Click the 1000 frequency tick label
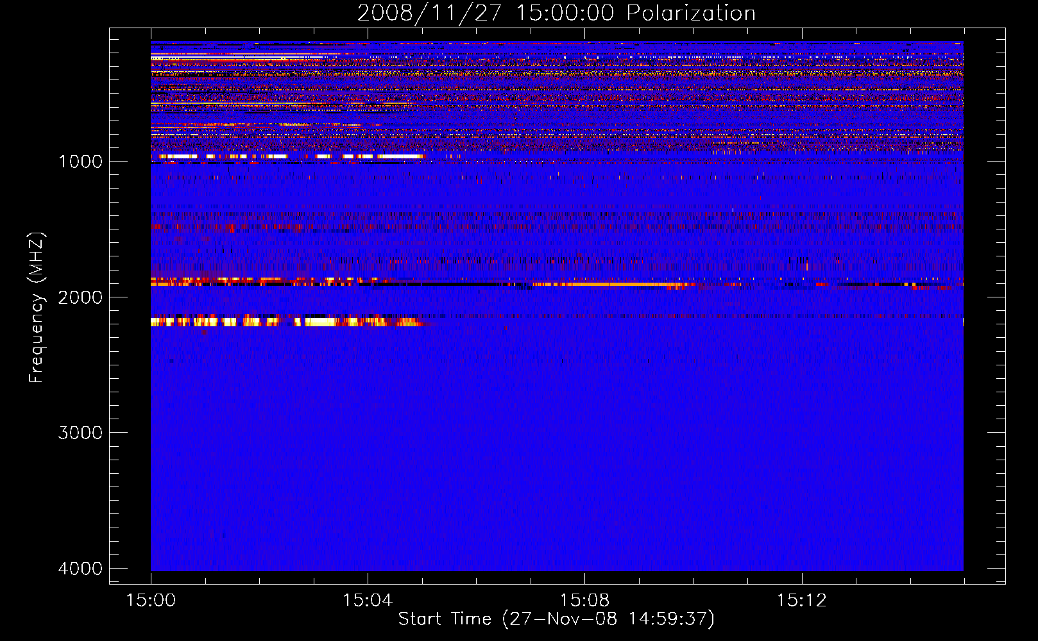 pos(80,161)
